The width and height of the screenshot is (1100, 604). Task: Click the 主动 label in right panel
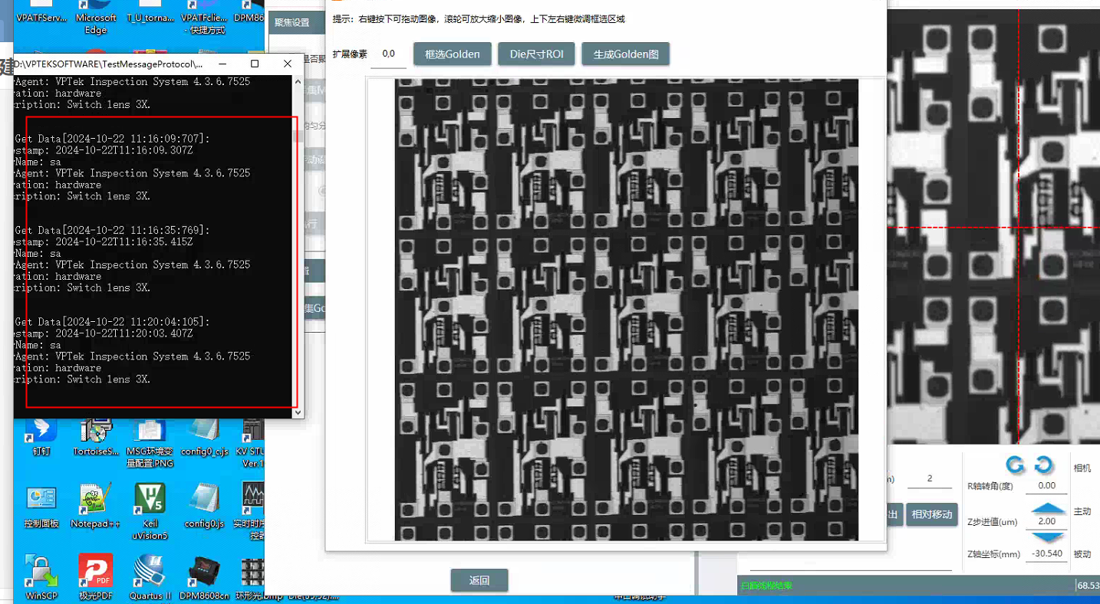(x=1082, y=511)
